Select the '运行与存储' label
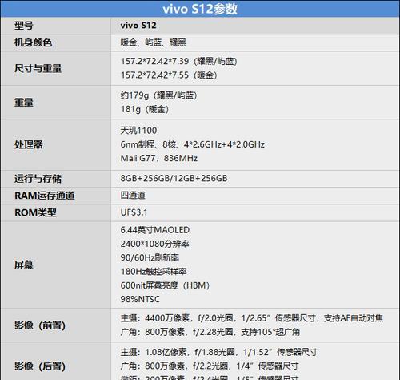This screenshot has width=400, height=380. tap(38, 179)
